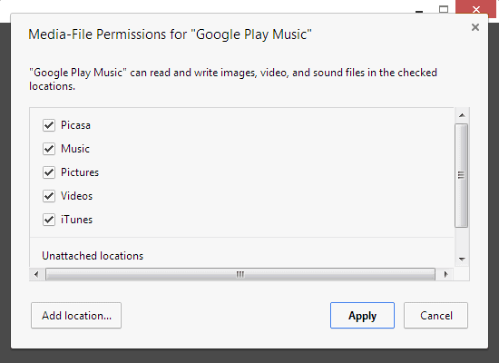Viewport: 499px width, 363px height.
Task: Click the horizontal scrollbar right arrow
Action: 445,274
